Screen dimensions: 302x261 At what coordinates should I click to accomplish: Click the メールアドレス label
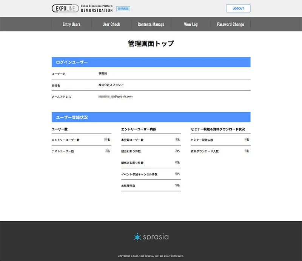coord(61,97)
